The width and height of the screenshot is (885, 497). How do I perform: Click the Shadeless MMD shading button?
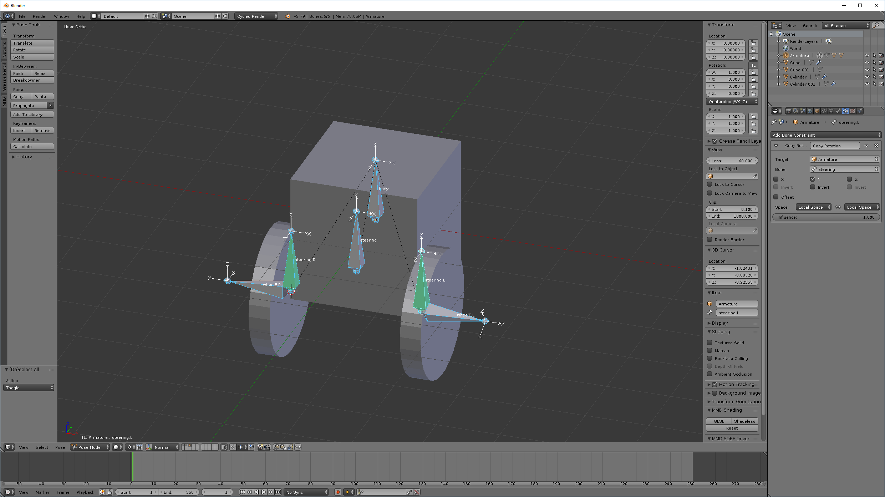[x=745, y=421]
